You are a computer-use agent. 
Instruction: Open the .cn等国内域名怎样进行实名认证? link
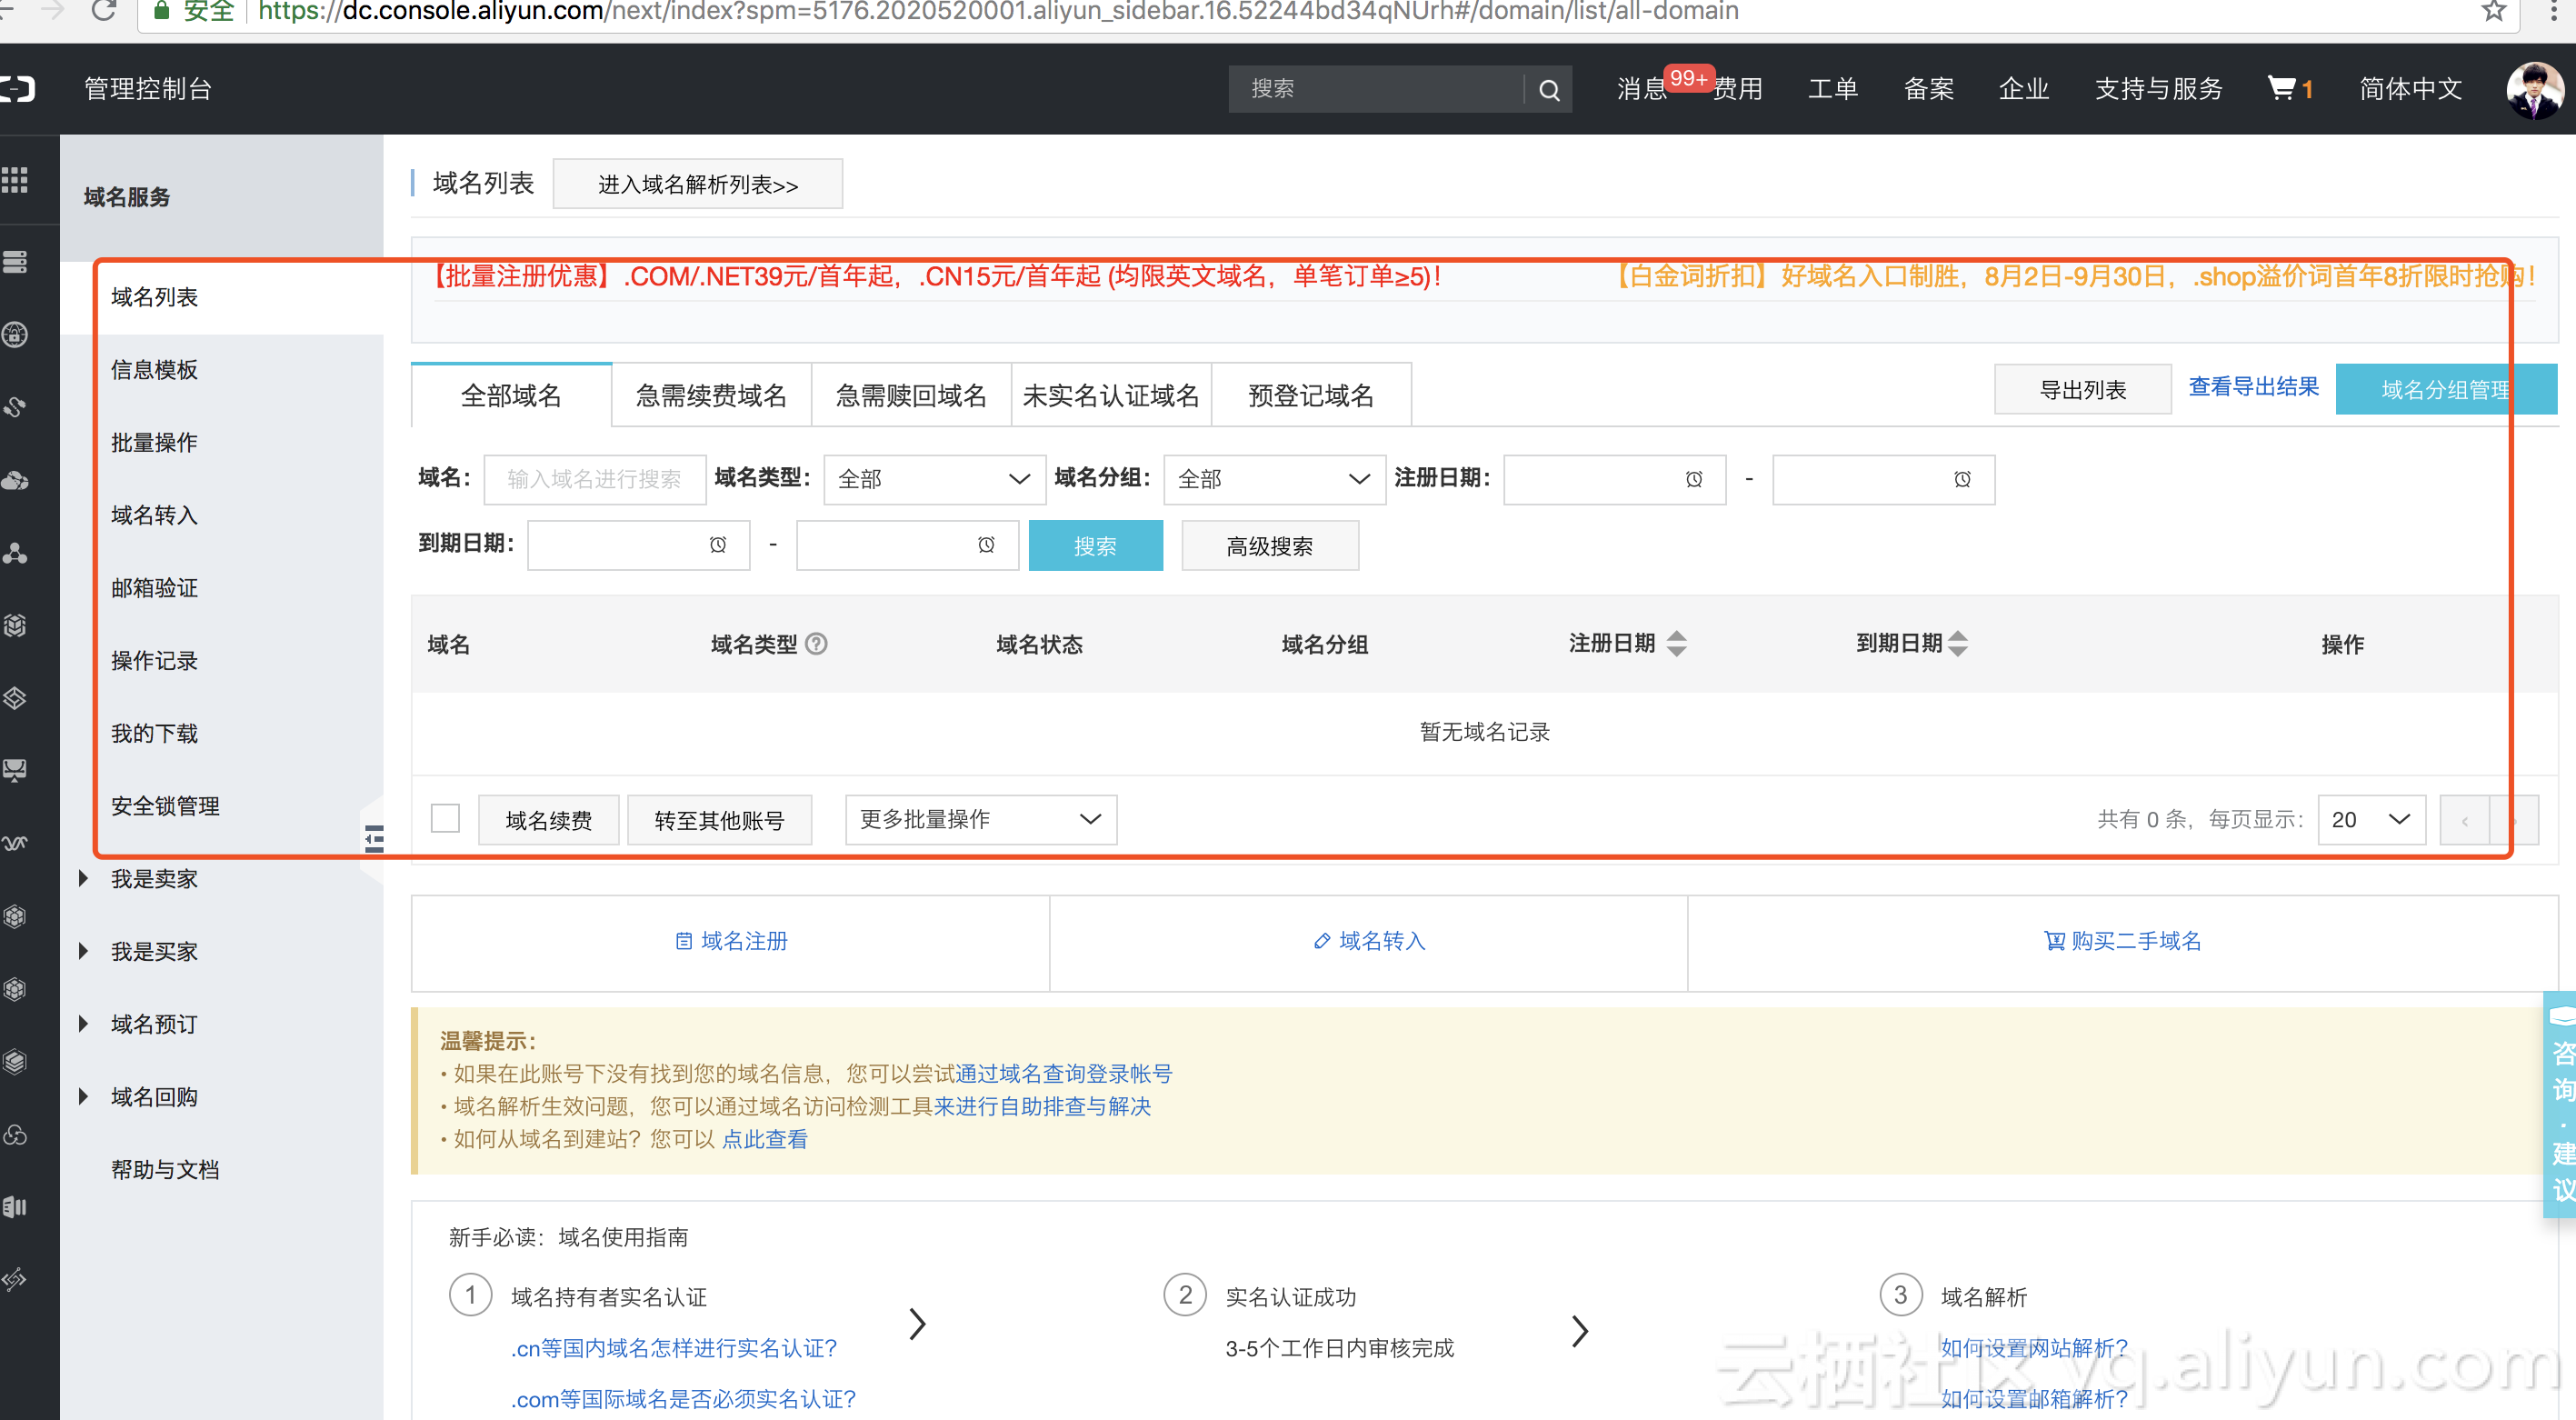point(674,1348)
